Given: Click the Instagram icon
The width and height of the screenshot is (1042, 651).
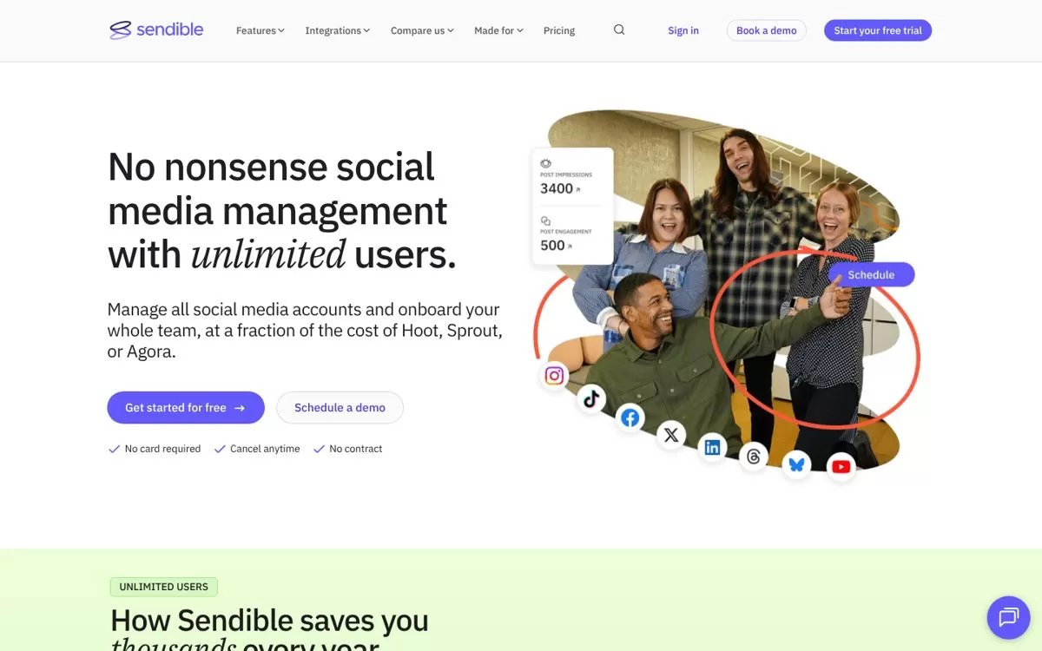Looking at the screenshot, I should tap(555, 376).
